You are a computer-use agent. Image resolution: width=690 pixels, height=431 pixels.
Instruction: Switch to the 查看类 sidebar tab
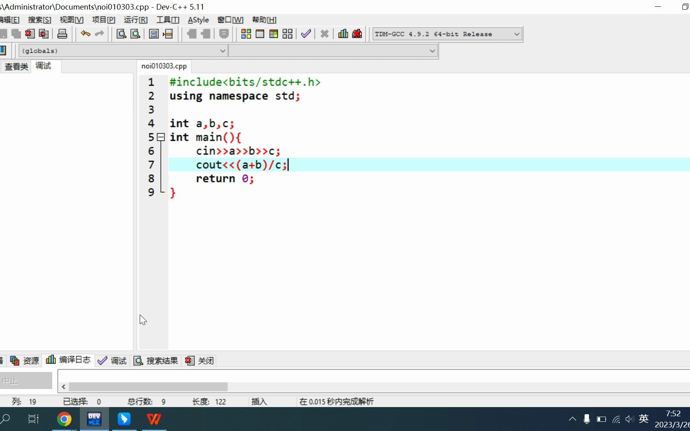pyautogui.click(x=16, y=66)
